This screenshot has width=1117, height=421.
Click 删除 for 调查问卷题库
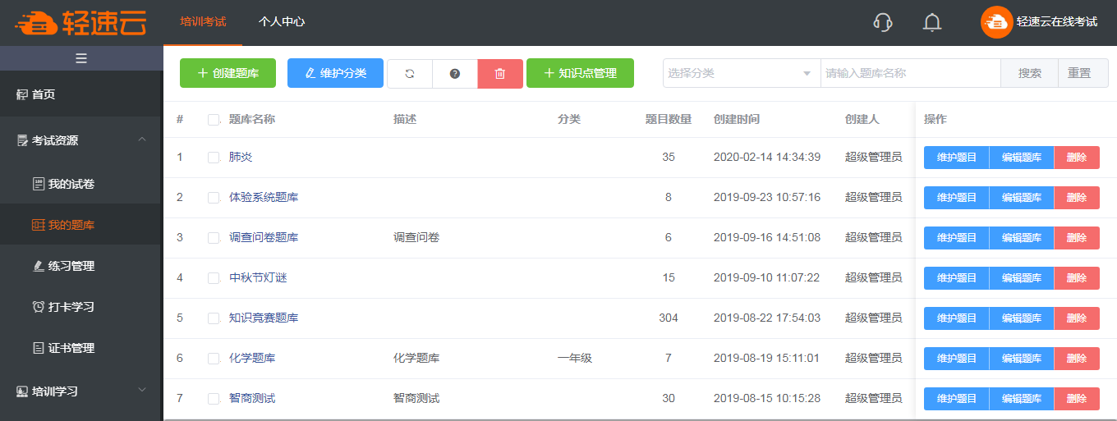(1077, 238)
